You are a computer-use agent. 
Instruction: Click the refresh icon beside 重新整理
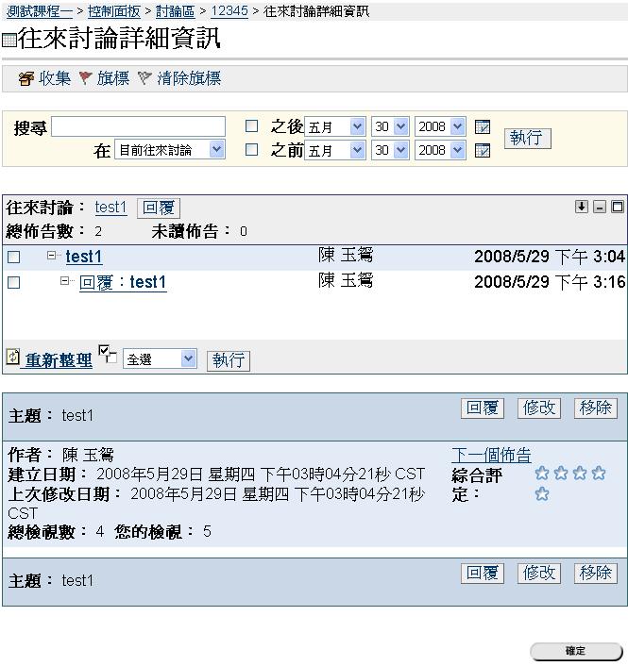point(13,358)
